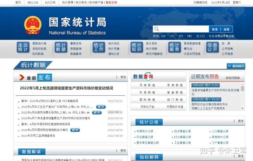Image resolution: width=253 pixels, height=161 pixels.
Task: Click the red arrow beside 最新发布
Action: 22,78
